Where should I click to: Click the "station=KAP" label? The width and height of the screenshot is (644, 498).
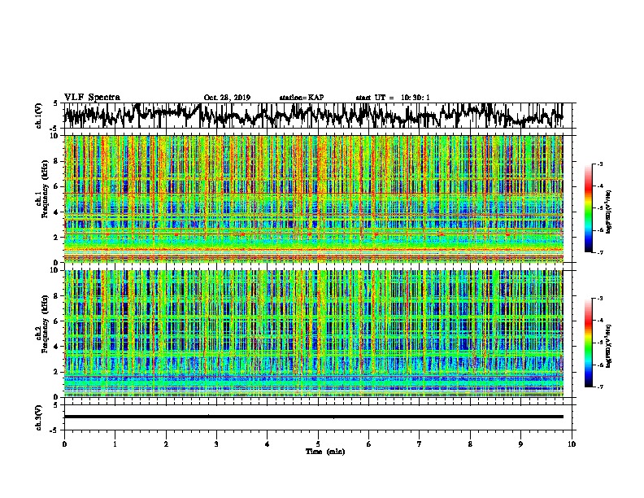pos(302,98)
